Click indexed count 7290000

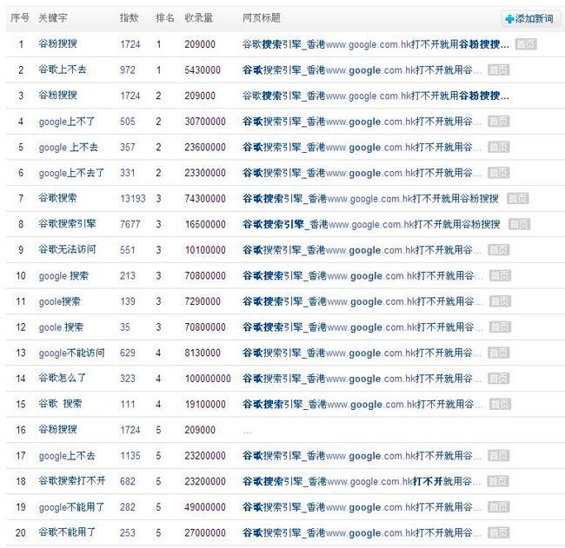coord(203,301)
